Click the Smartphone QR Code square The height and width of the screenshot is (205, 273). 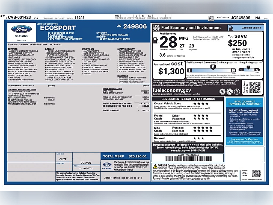(255, 87)
